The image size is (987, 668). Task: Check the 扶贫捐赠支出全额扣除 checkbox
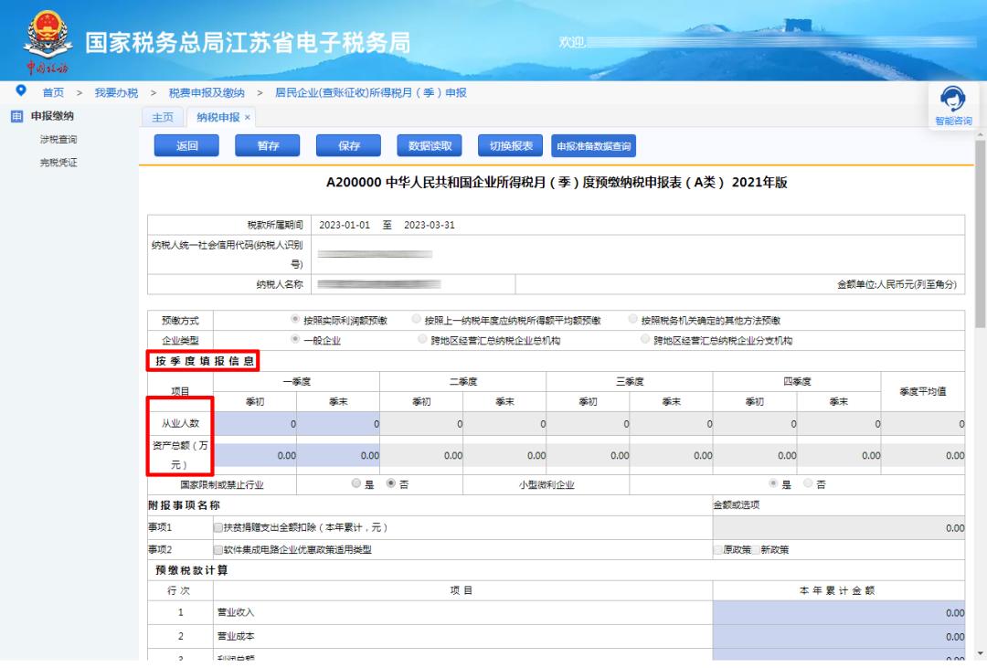(x=218, y=527)
